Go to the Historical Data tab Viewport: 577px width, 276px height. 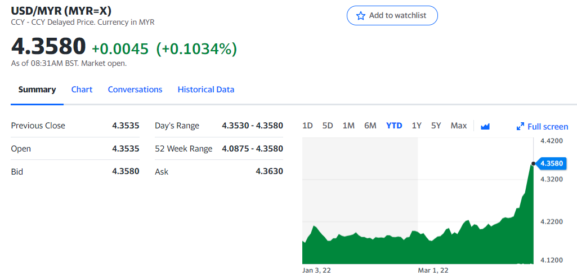[x=206, y=90]
